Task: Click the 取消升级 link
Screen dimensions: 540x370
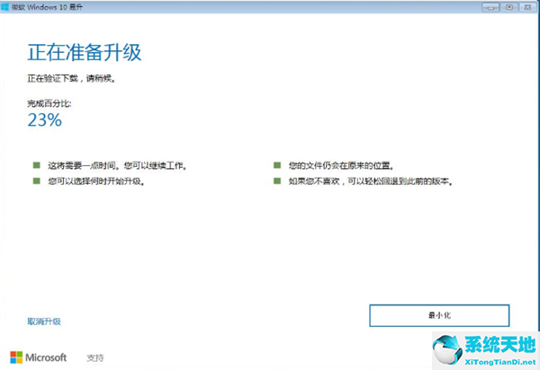Action: click(x=44, y=322)
